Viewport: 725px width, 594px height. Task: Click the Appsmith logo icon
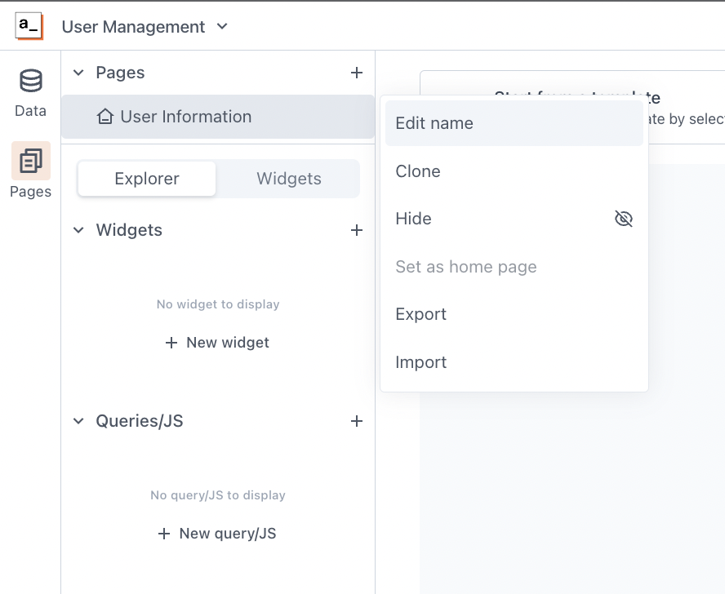coord(29,26)
